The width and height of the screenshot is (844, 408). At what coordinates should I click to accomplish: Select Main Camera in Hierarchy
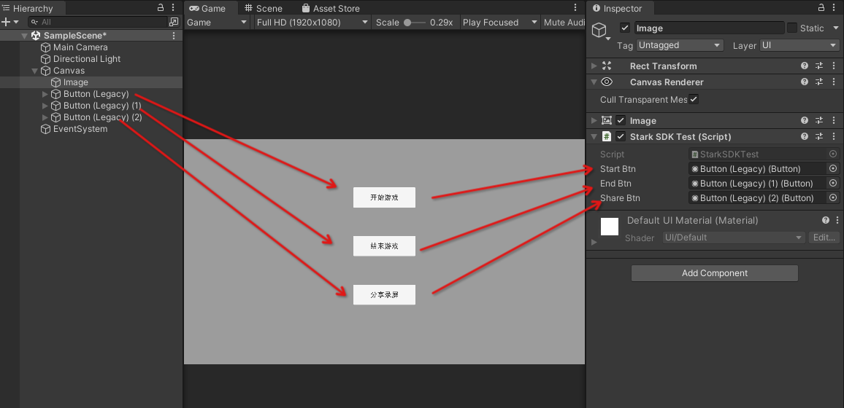80,47
